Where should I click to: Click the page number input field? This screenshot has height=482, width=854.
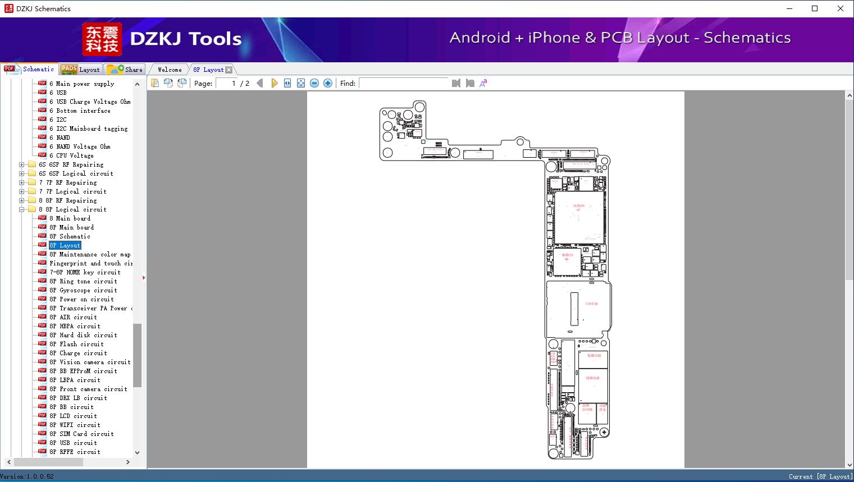[227, 83]
